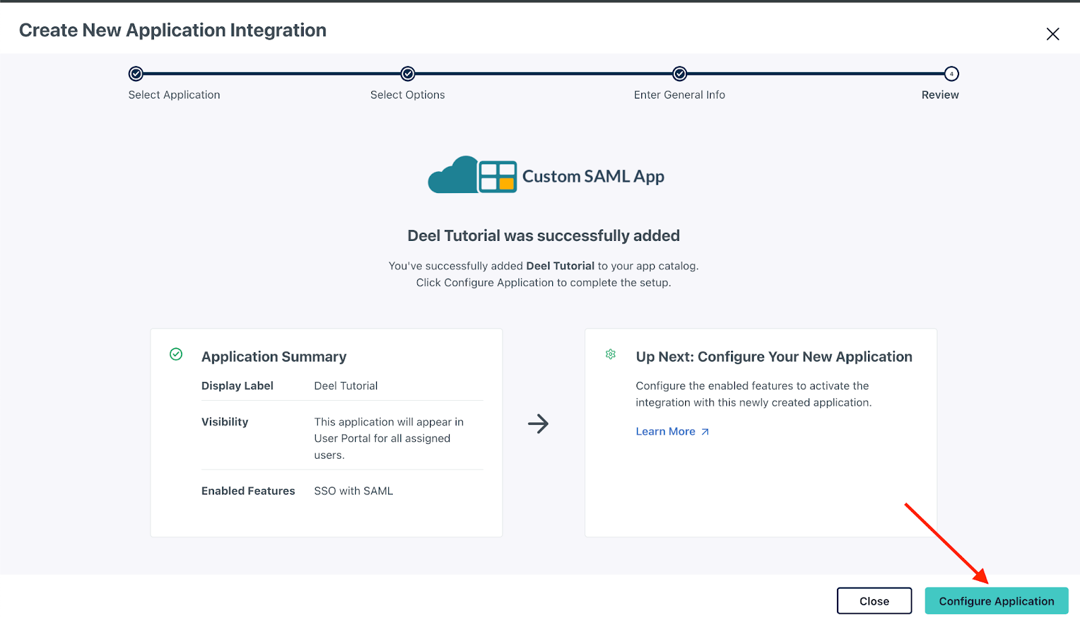This screenshot has width=1080, height=618.
Task: Click the Custom SAML App cloud logo
Action: click(473, 175)
